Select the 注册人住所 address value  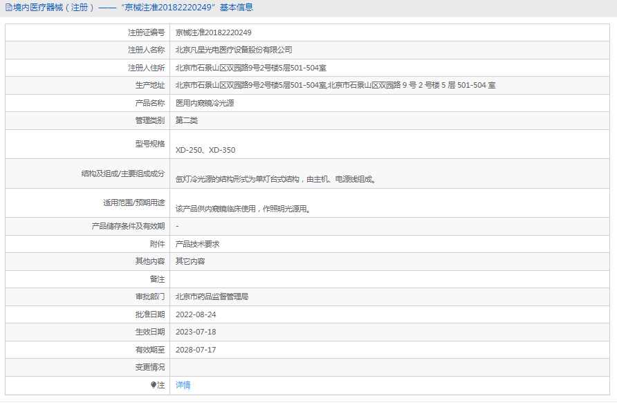coord(251,68)
